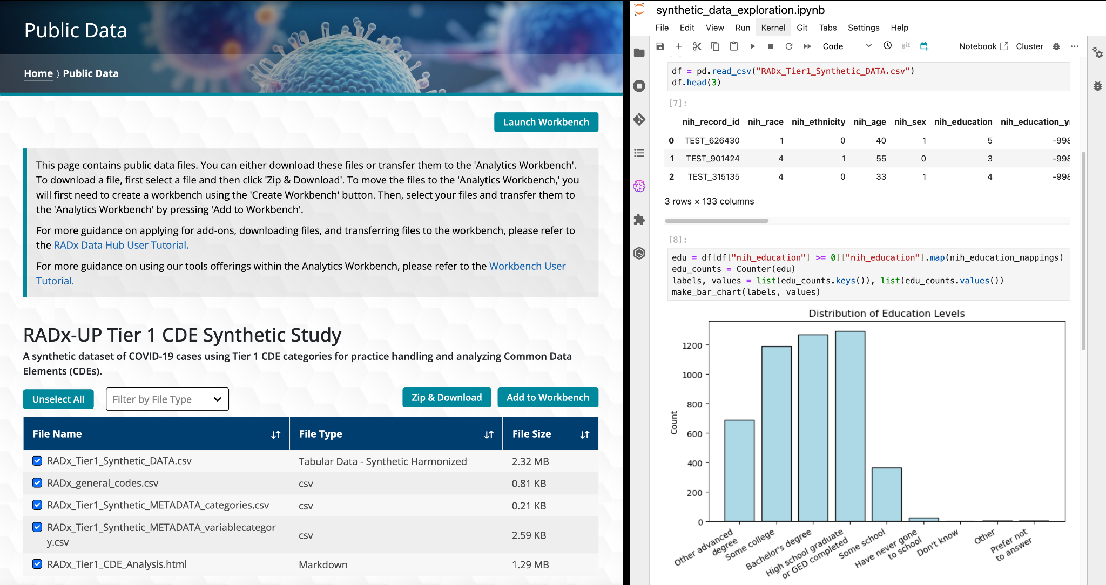Open the notebook toolbar three-dots overflow menu
Viewport: 1106px width, 585px height.
tap(1075, 46)
